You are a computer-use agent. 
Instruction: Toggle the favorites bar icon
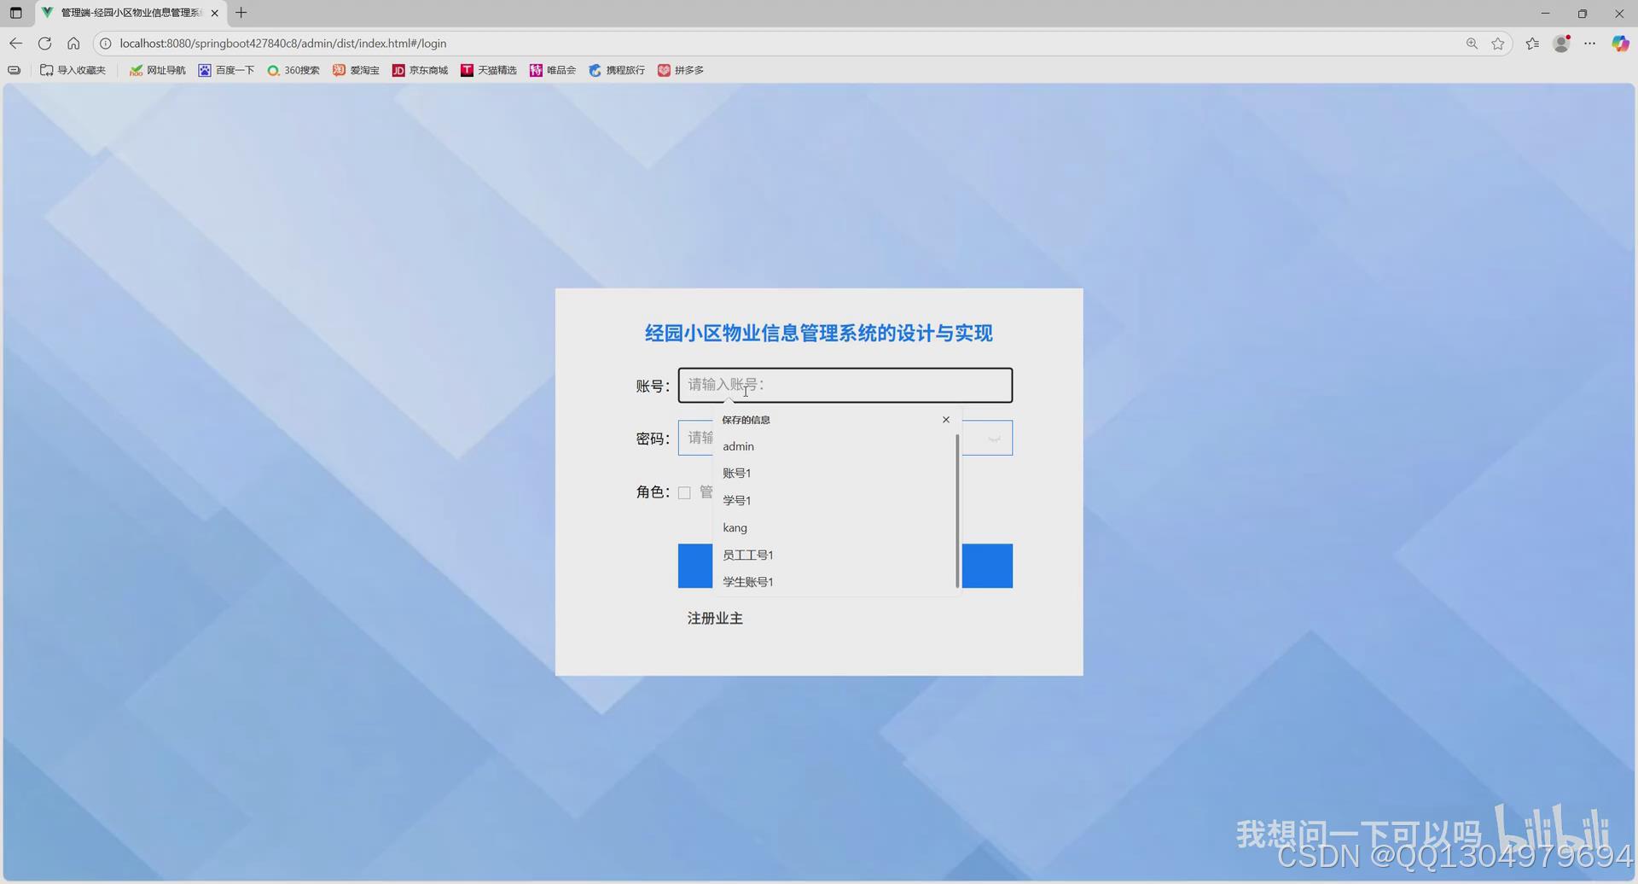pos(15,71)
